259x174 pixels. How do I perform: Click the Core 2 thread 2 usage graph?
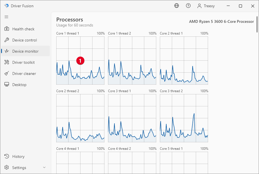[x=80, y=118]
